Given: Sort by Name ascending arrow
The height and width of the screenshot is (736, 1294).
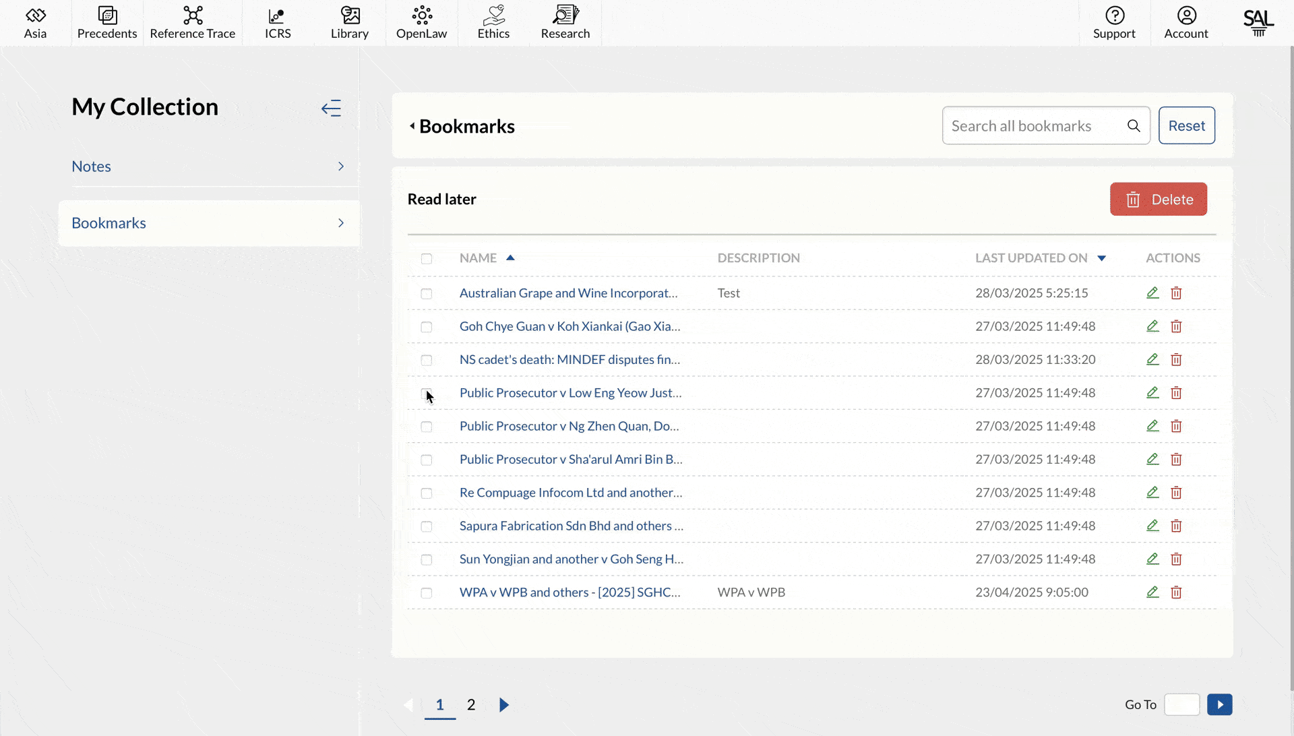Looking at the screenshot, I should click(x=510, y=257).
